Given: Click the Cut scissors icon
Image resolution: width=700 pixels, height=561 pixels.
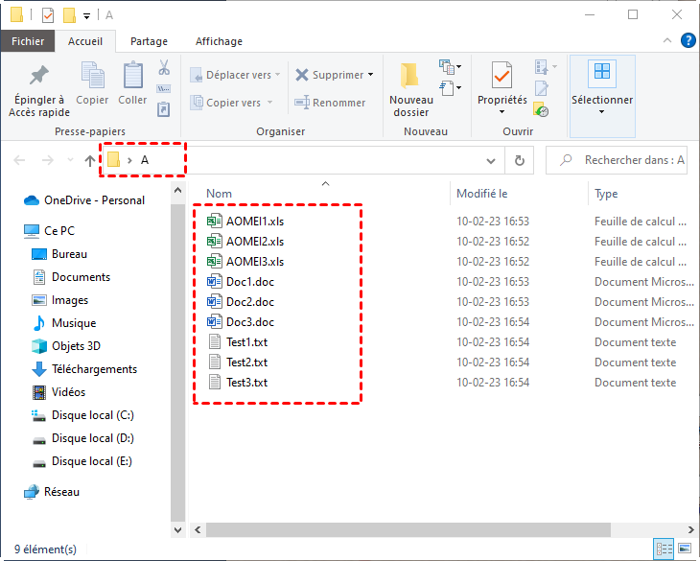Looking at the screenshot, I should (164, 68).
